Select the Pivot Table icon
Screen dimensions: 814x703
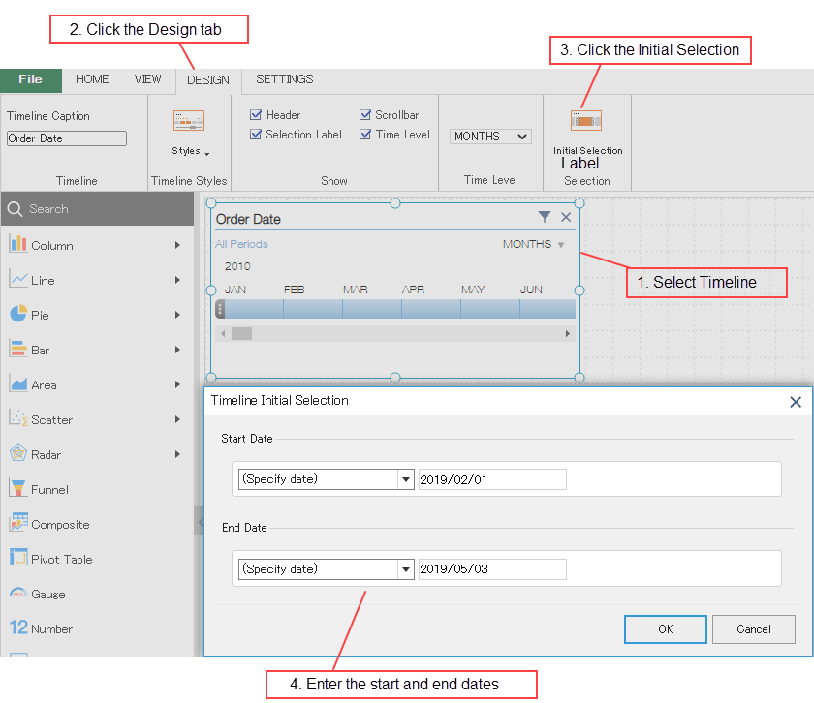click(x=18, y=558)
